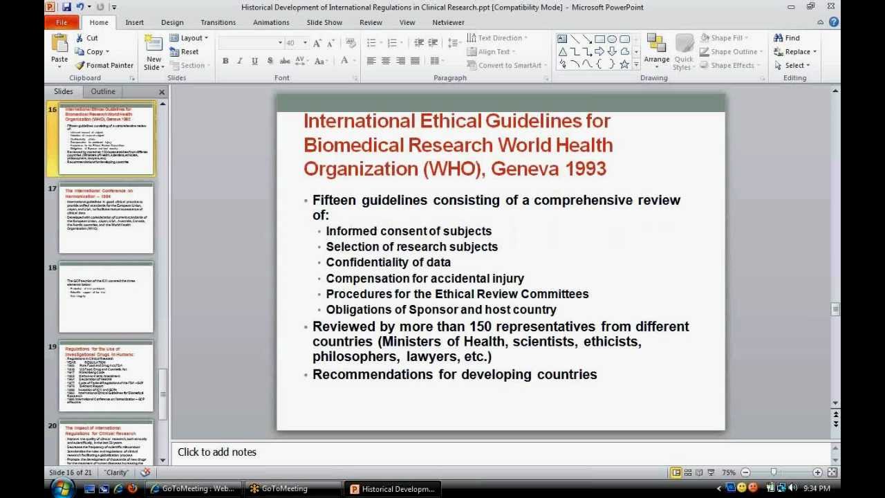This screenshot has height=498, width=885.
Task: Switch to the Animations tab
Action: 271,22
